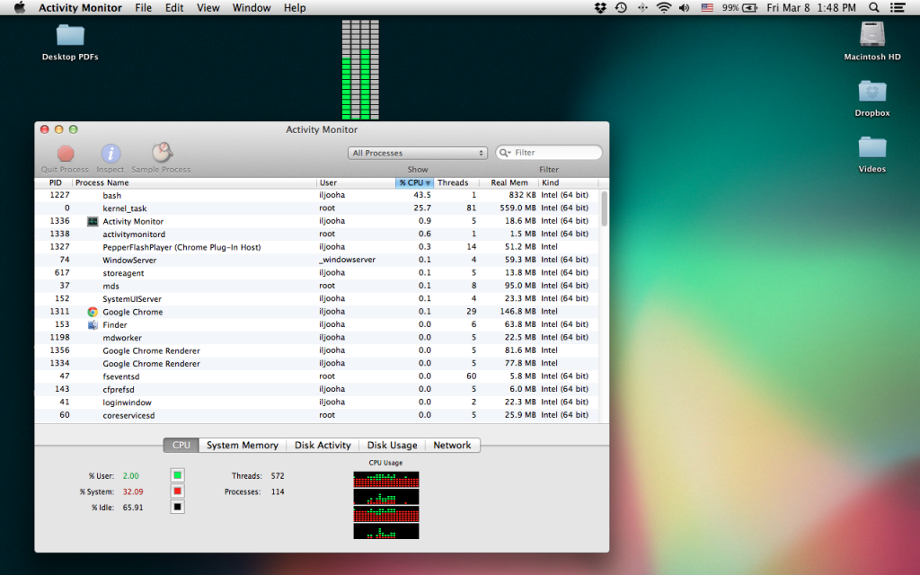Open the Apple menu
920x575 pixels.
[20, 7]
